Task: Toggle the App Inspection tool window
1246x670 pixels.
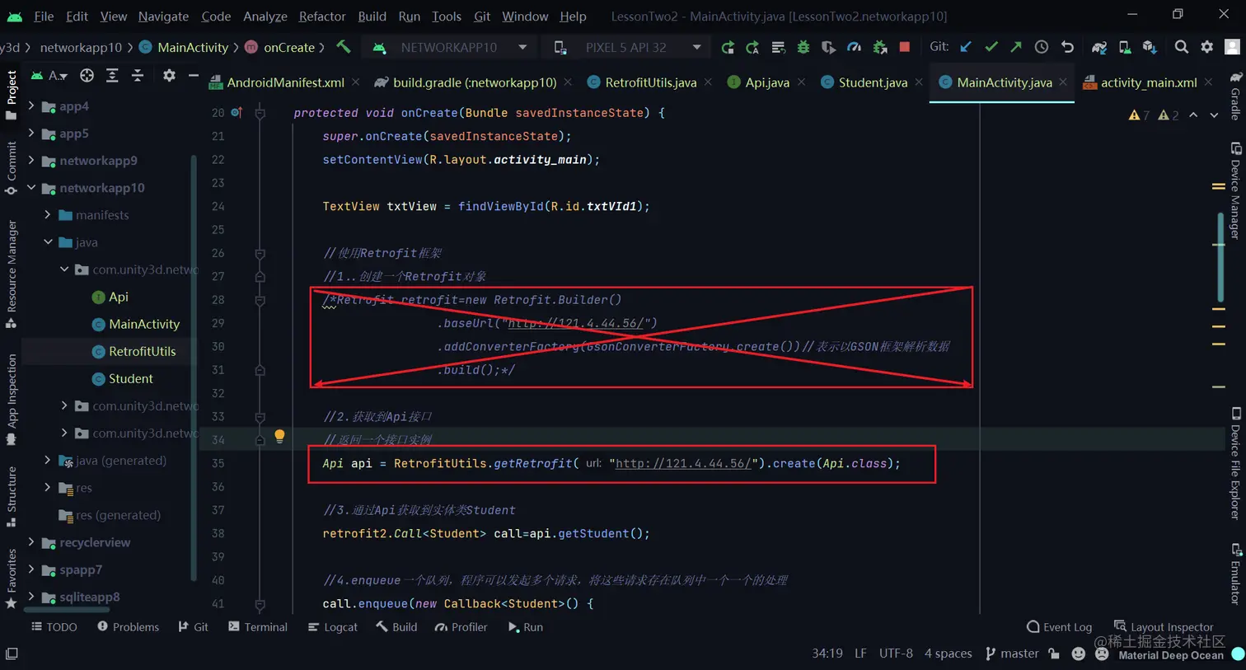Action: (x=11, y=400)
